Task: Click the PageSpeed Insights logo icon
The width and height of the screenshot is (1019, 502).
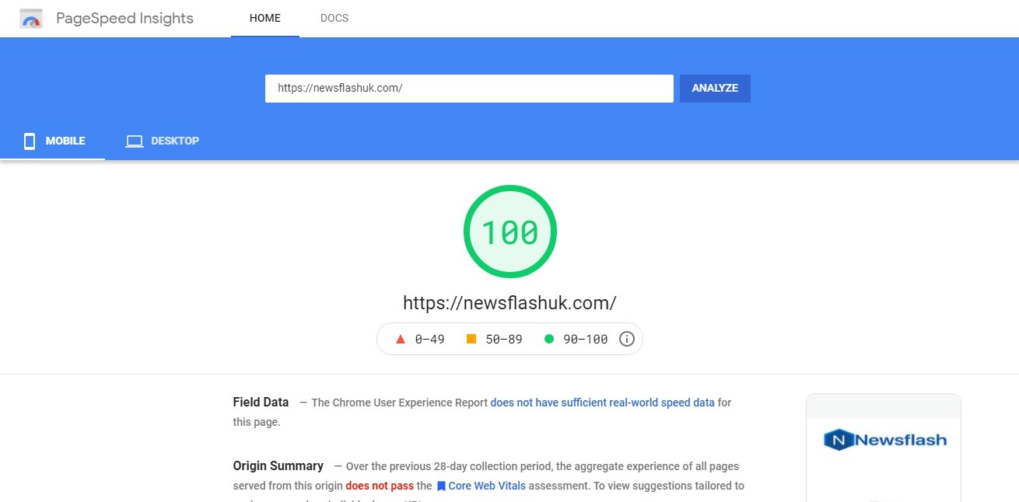Action: coord(31,19)
